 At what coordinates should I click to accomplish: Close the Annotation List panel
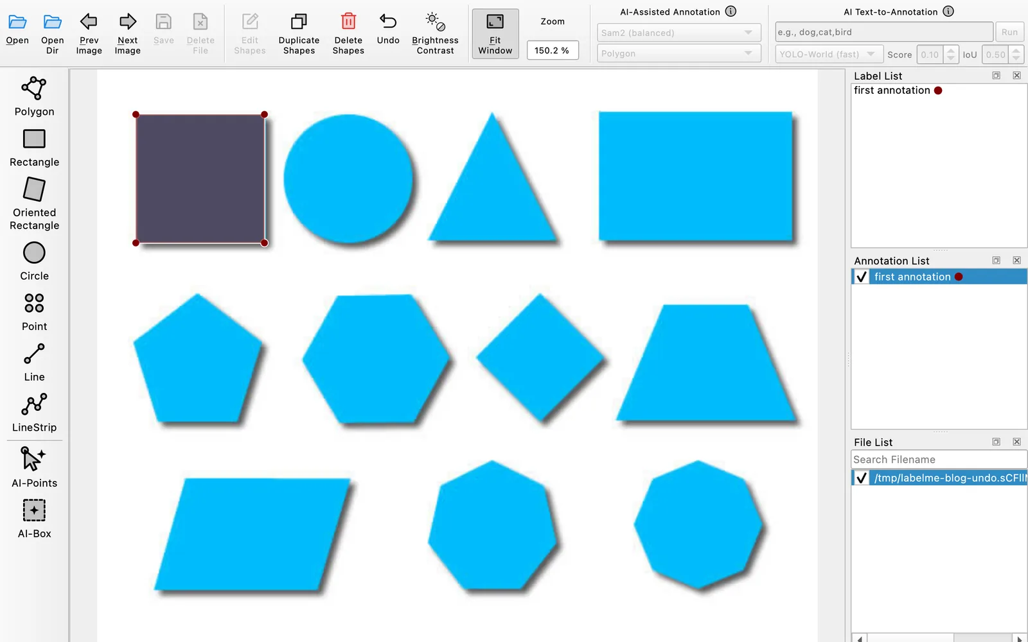click(x=1016, y=261)
